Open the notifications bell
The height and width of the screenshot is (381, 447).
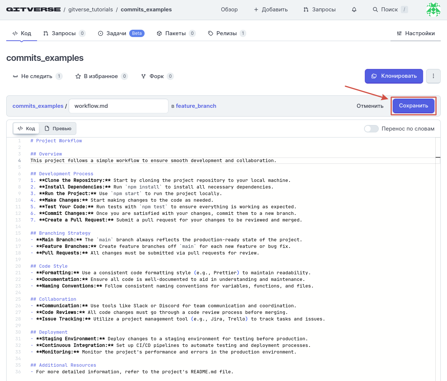[x=354, y=10]
